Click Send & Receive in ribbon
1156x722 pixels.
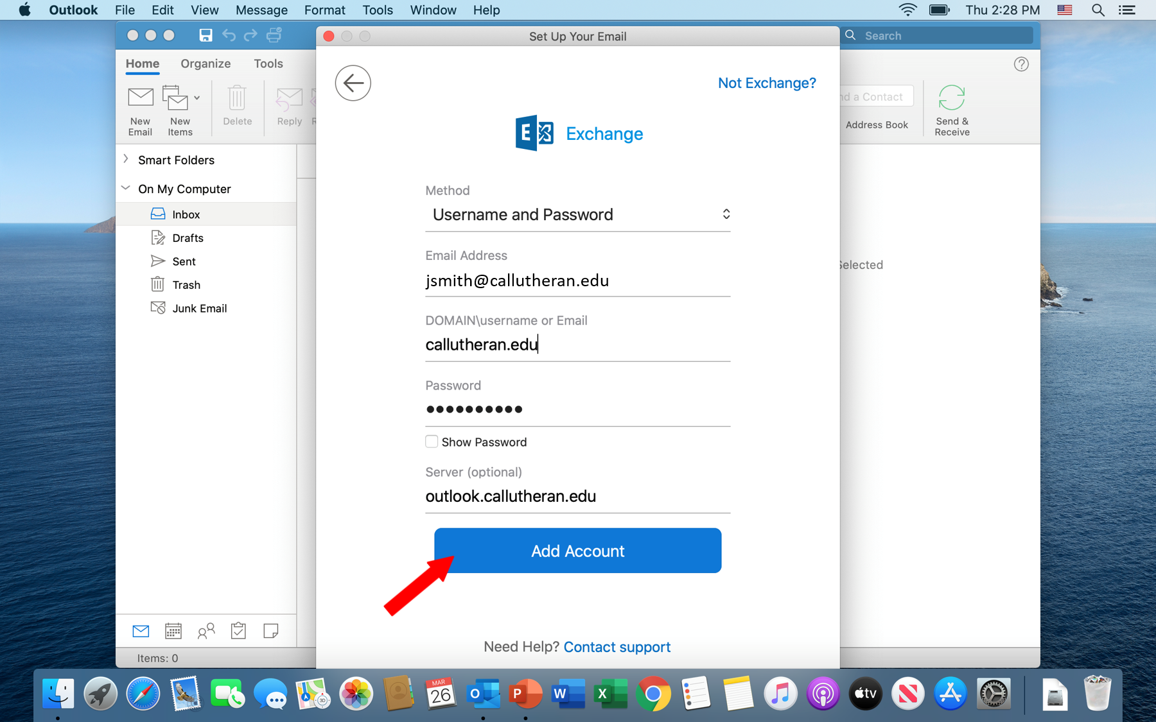click(952, 111)
